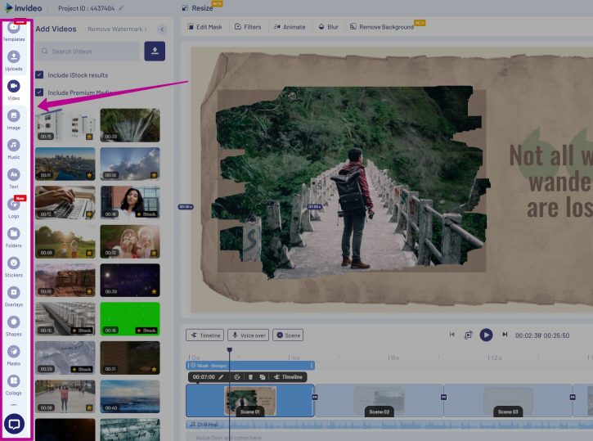Click the replace icon in scene toolbar

point(237,377)
